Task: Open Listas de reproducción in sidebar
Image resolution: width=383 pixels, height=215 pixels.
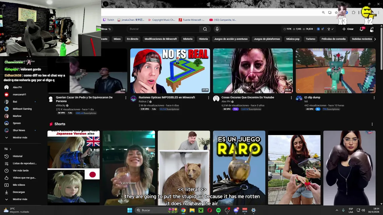Action: pos(20,163)
